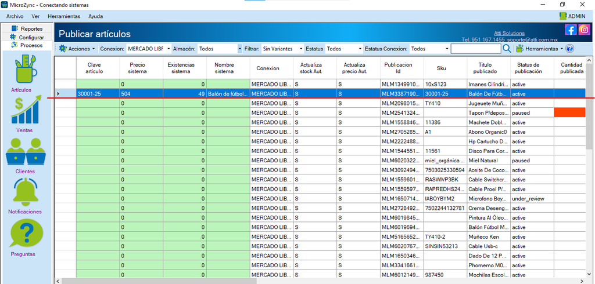The height and width of the screenshot is (284, 595).
Task: Click the vertical scrollbar up arrow
Action: pos(590,60)
